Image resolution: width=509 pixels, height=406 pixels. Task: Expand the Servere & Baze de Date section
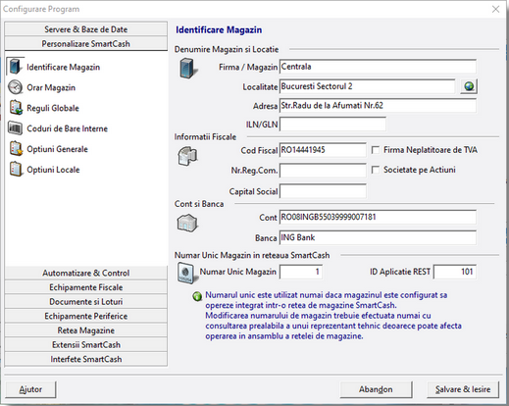[x=86, y=29]
